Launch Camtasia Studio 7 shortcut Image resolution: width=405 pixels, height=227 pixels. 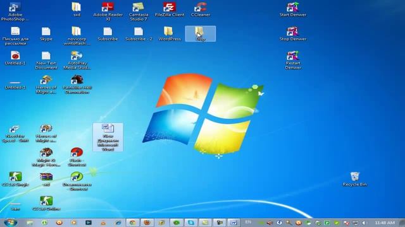(x=139, y=11)
